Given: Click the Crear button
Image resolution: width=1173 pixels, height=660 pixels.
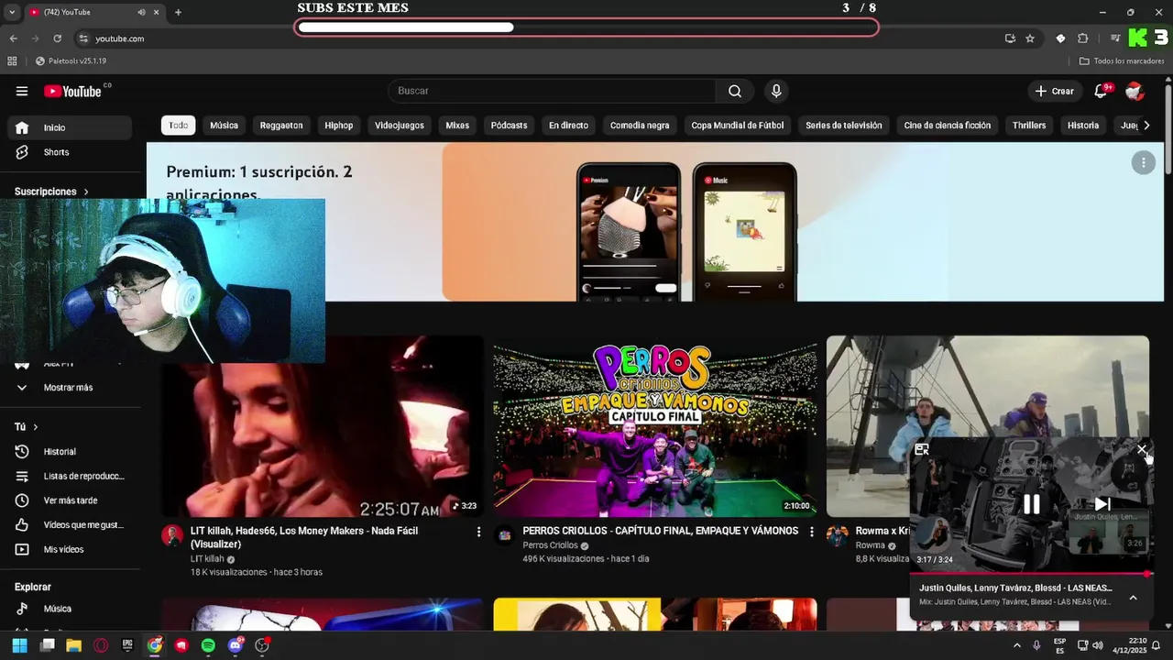Looking at the screenshot, I should [x=1054, y=91].
